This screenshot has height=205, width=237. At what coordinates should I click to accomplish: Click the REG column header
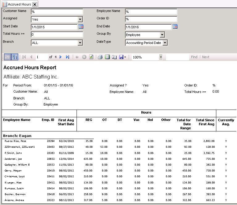[89, 120]
